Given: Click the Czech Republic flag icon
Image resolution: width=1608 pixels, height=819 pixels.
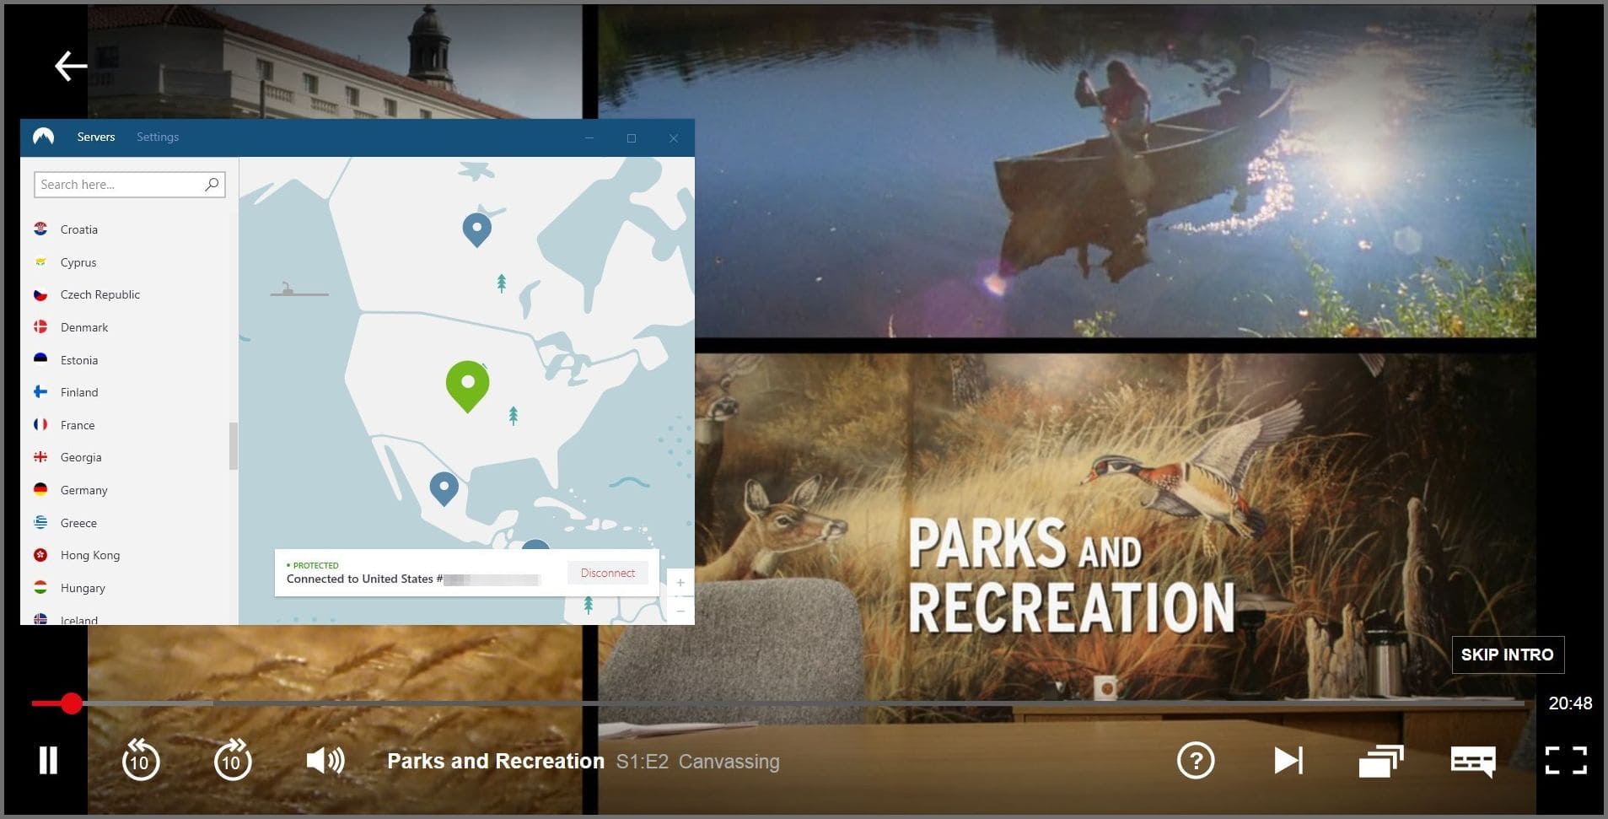Looking at the screenshot, I should click(40, 294).
